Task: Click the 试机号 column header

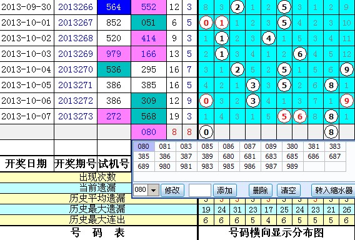Action: (x=114, y=164)
